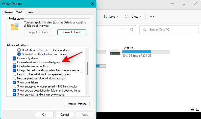Uncheck Show pop-up description for folder items
The height and width of the screenshot is (119, 201).
(14, 91)
